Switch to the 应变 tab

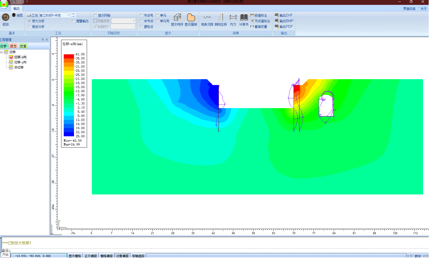23,46
